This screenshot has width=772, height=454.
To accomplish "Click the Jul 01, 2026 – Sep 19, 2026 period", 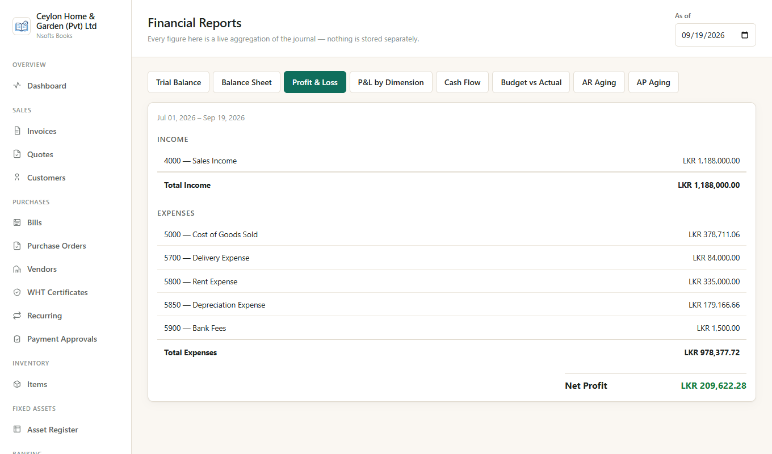I will [201, 118].
